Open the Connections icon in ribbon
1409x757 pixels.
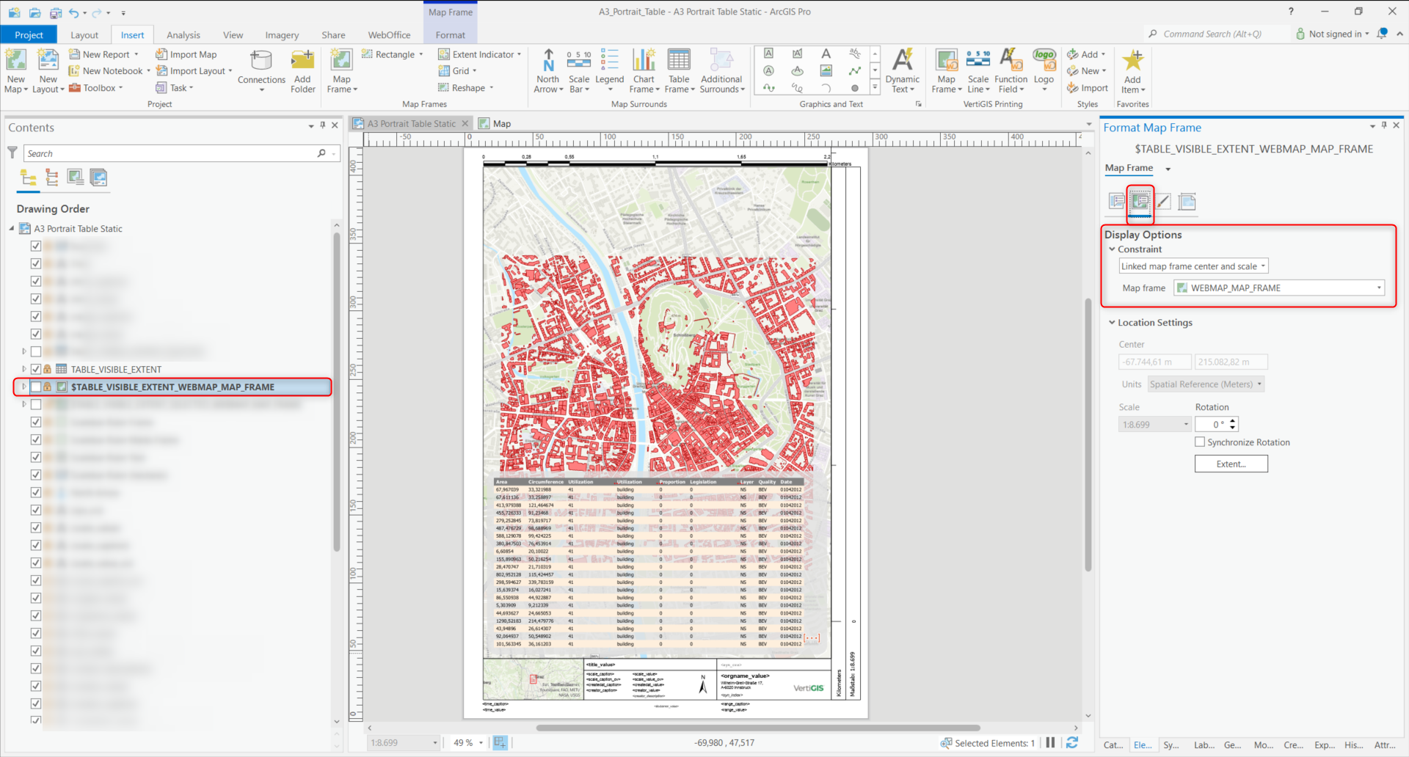pyautogui.click(x=261, y=62)
